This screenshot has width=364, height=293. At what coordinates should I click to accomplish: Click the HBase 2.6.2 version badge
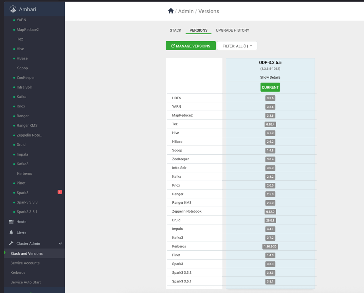[x=270, y=142]
